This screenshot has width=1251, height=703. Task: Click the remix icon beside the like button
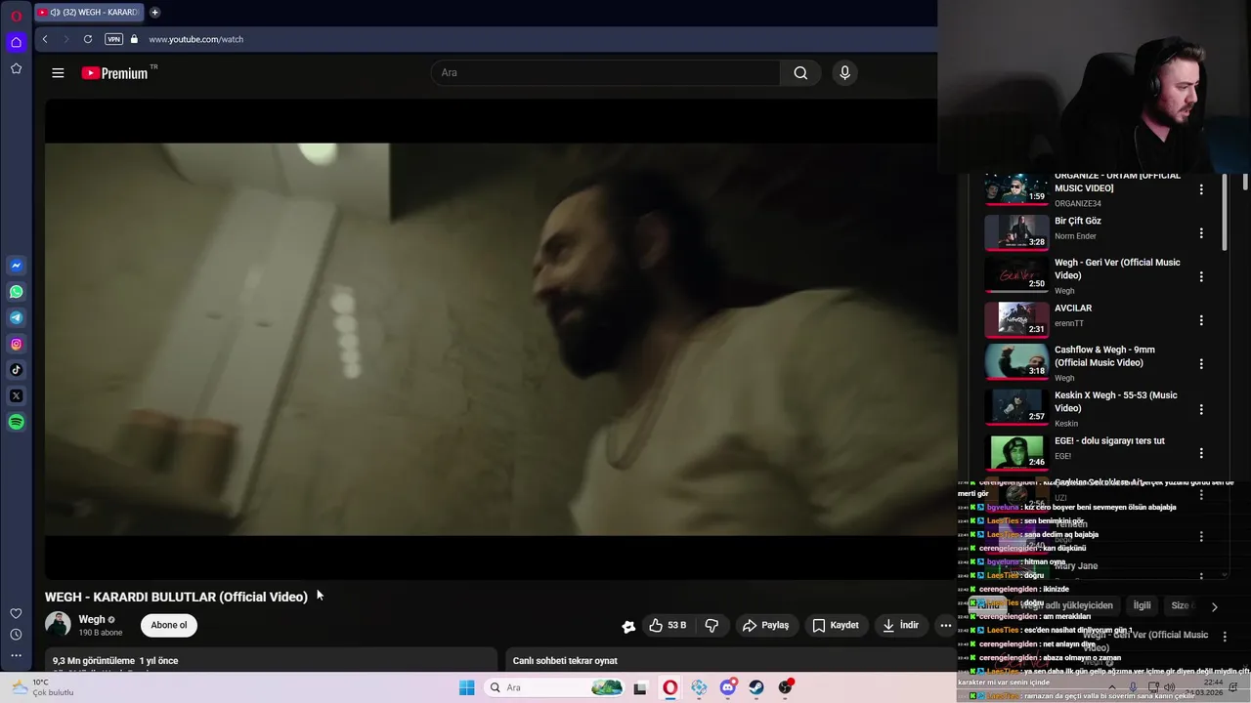628,626
